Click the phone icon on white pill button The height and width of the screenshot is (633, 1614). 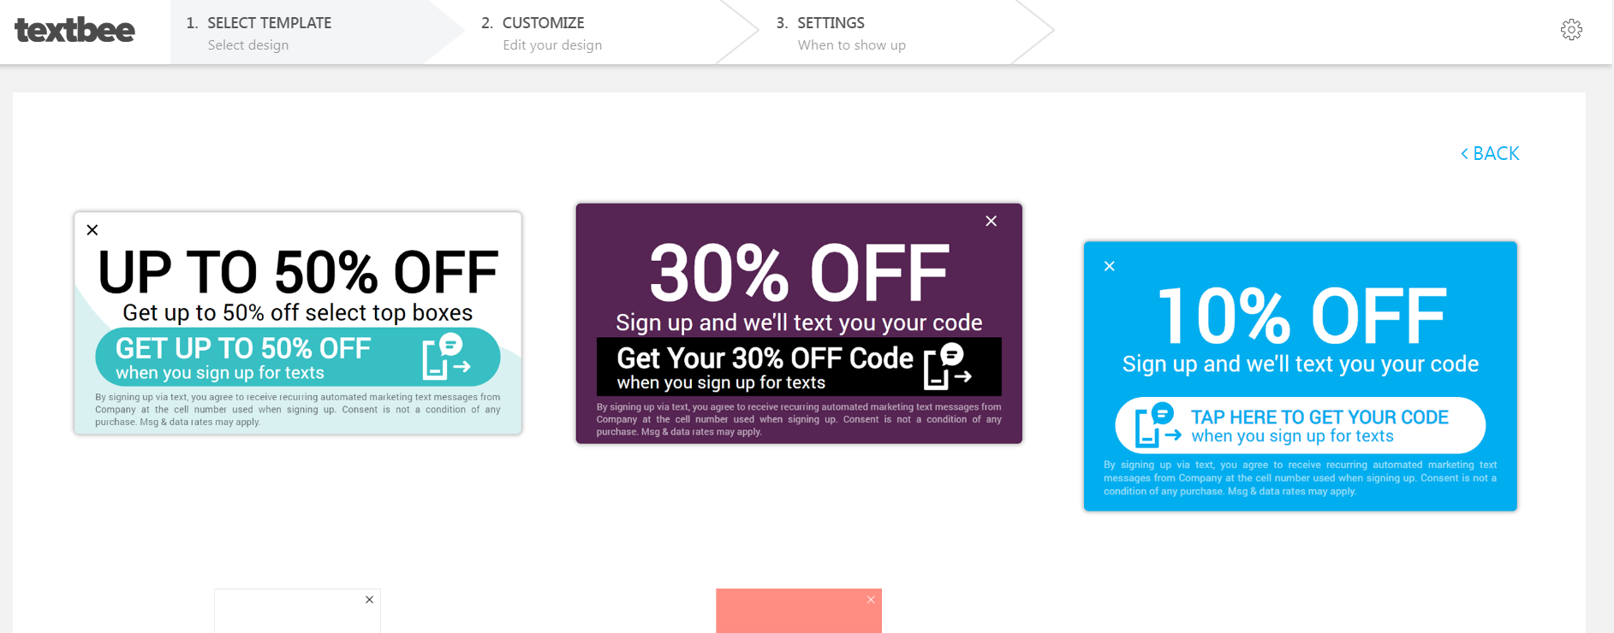[1158, 425]
